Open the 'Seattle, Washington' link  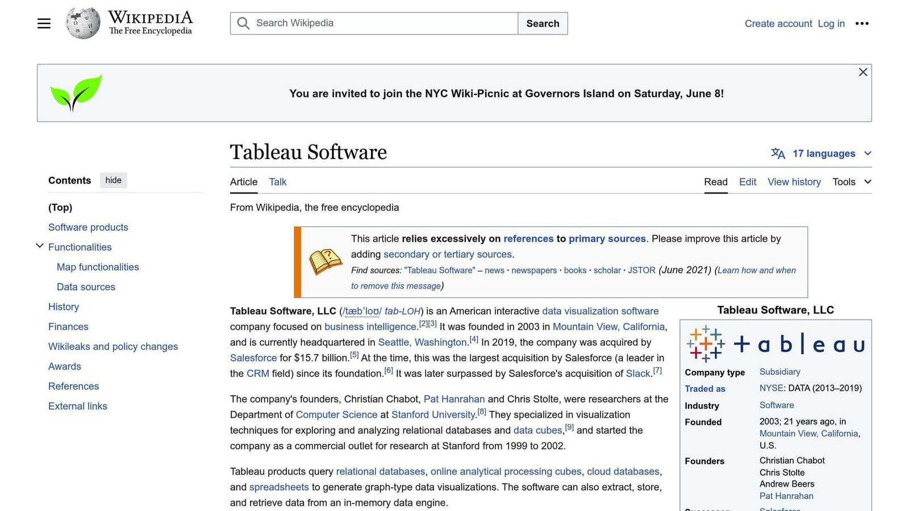pos(423,342)
